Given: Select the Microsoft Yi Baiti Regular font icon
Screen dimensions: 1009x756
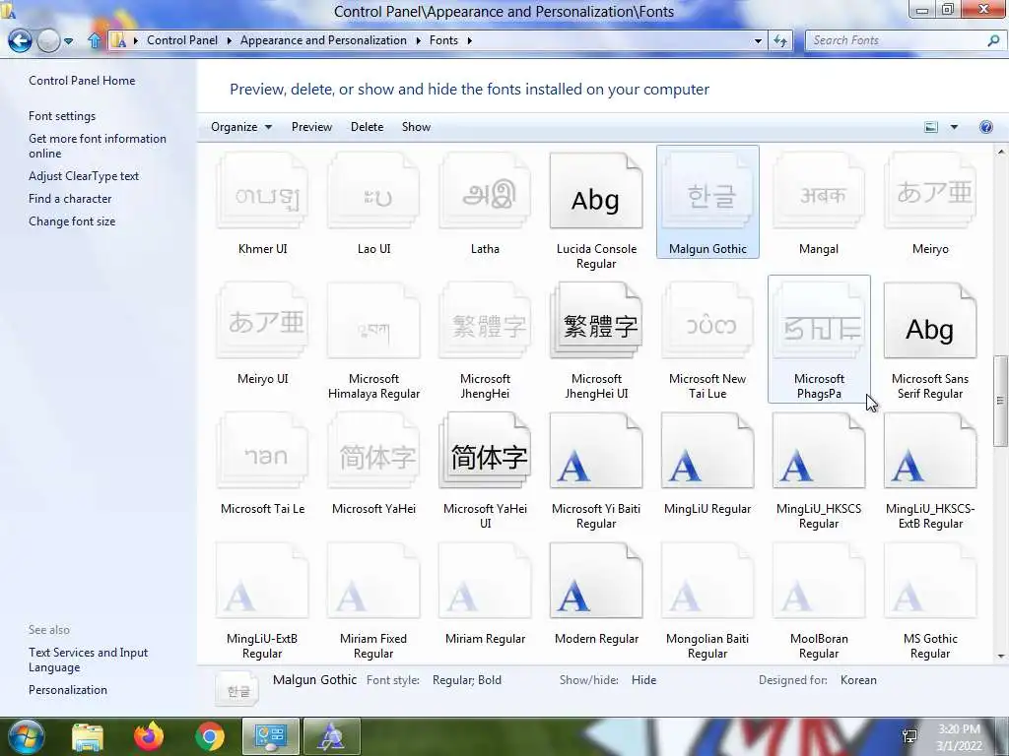Looking at the screenshot, I should pyautogui.click(x=596, y=451).
